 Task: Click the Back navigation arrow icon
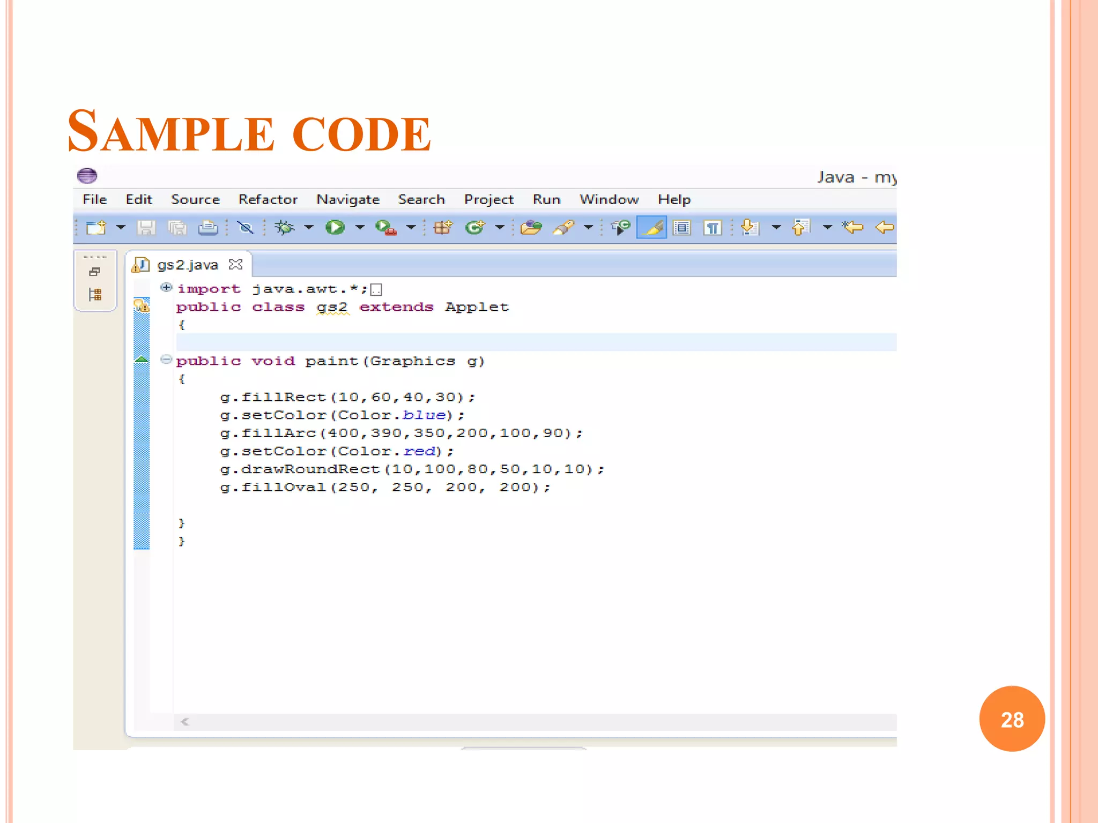[885, 228]
